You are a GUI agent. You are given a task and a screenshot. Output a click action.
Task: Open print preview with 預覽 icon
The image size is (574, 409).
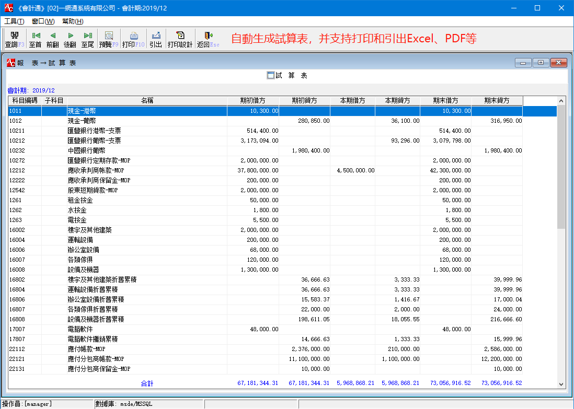(109, 40)
